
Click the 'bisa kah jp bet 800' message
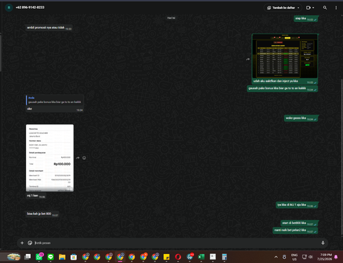coord(43,214)
